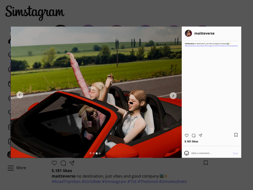The width and height of the screenshot is (253, 190).
Task: Click heart icon below the photo in feed
Action: [54, 163]
